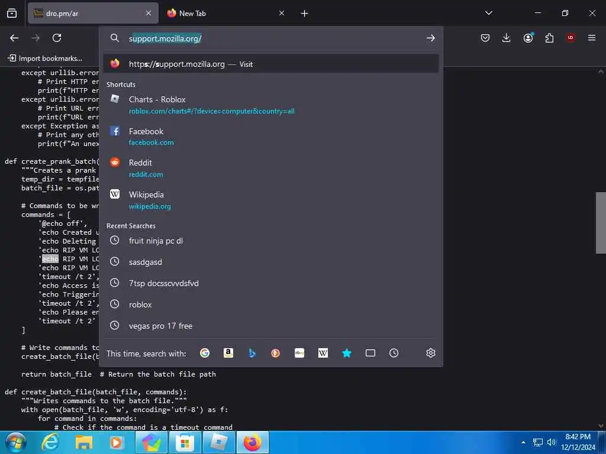Screen dimensions: 606x454
Task: Open the Wikipedia shortcut
Action: 271,200
